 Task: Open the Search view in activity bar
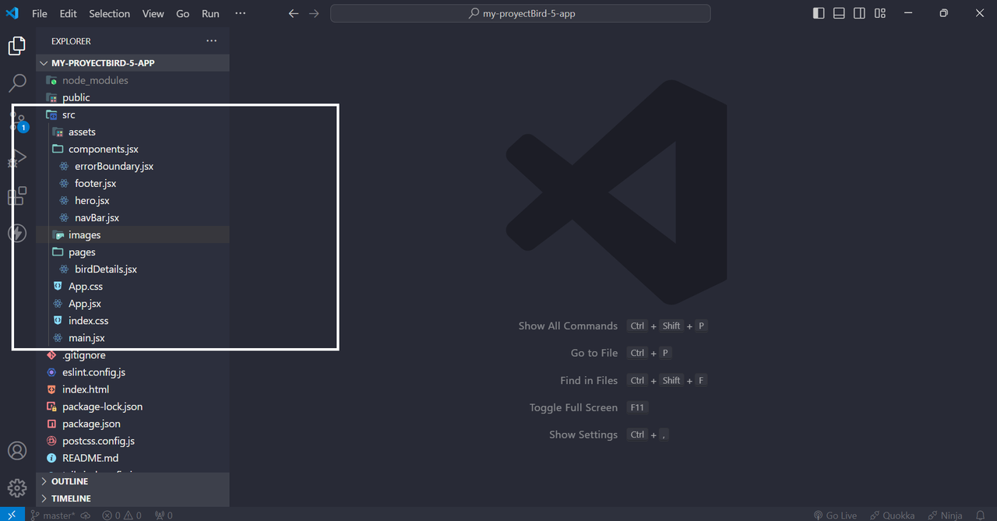(17, 83)
